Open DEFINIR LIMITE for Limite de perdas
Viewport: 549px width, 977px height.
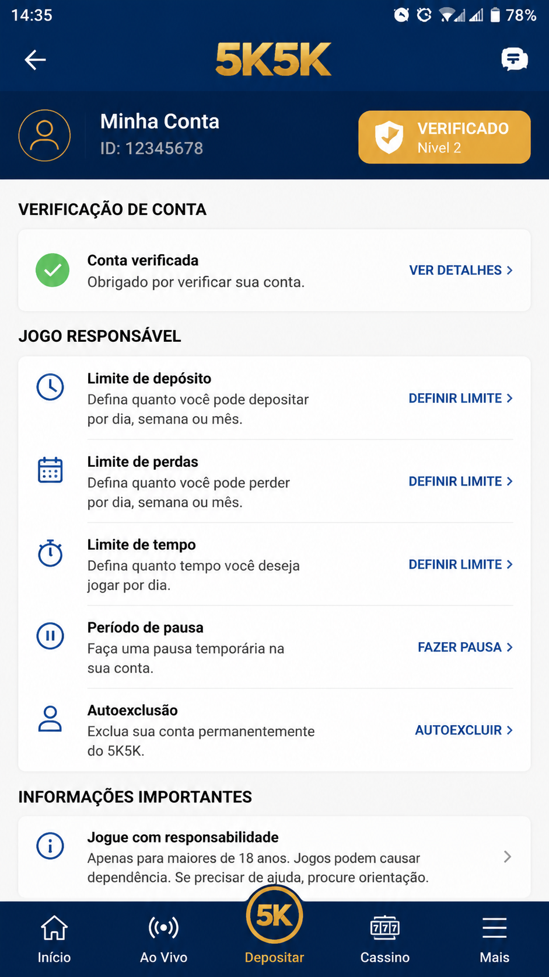[x=461, y=481]
